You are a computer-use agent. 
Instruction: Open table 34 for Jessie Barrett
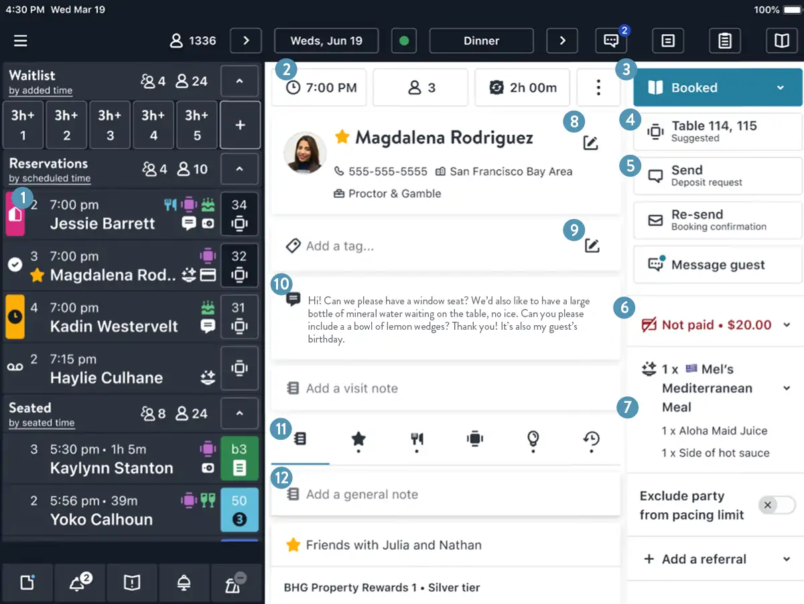pos(239,215)
